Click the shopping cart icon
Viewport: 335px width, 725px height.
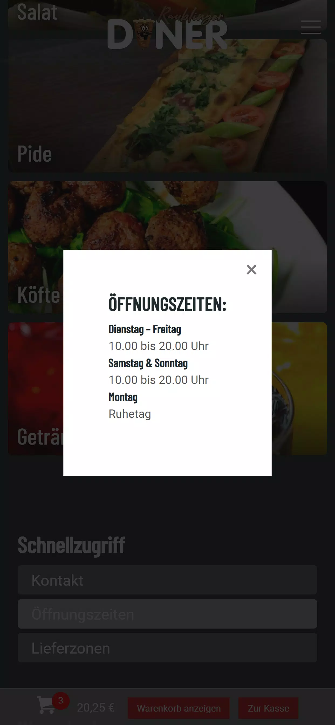coord(46,705)
